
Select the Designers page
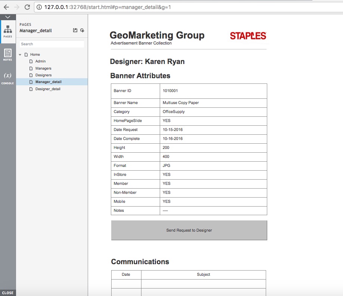click(43, 75)
